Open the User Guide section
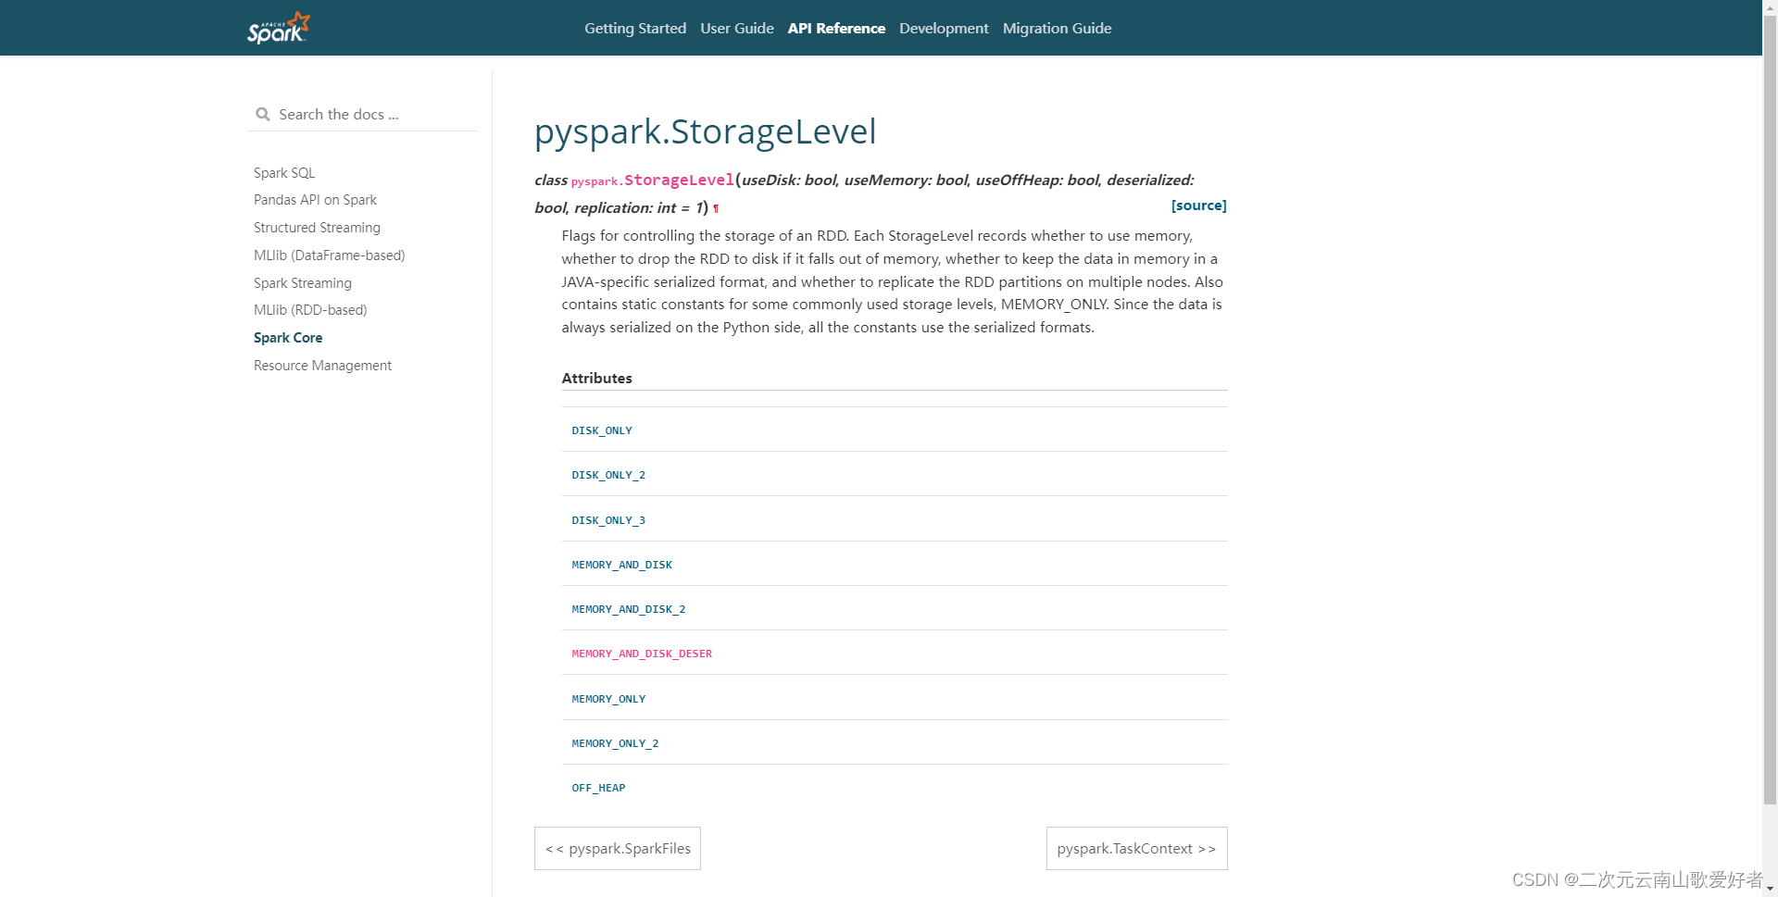The width and height of the screenshot is (1778, 897). coord(736,28)
